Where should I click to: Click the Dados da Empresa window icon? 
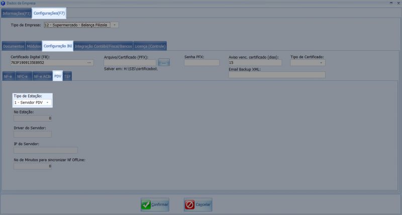click(x=4, y=4)
